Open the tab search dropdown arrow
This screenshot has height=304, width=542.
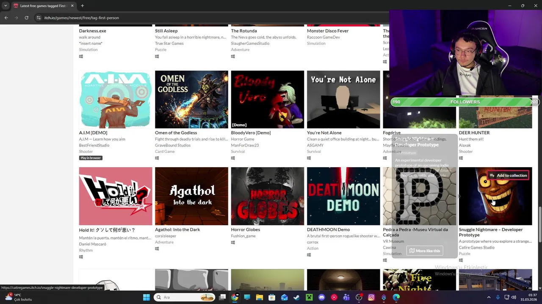point(6,6)
